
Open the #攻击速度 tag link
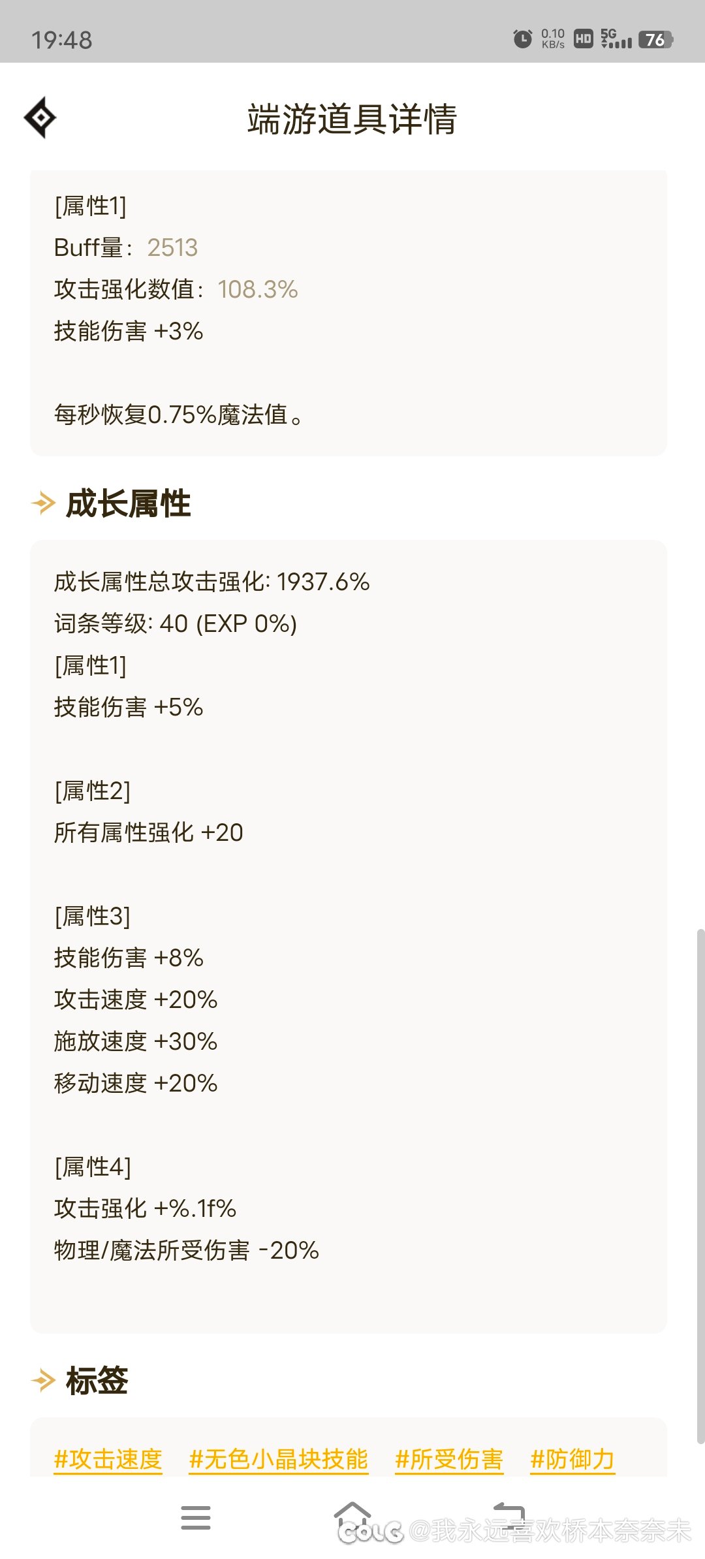click(x=108, y=1459)
